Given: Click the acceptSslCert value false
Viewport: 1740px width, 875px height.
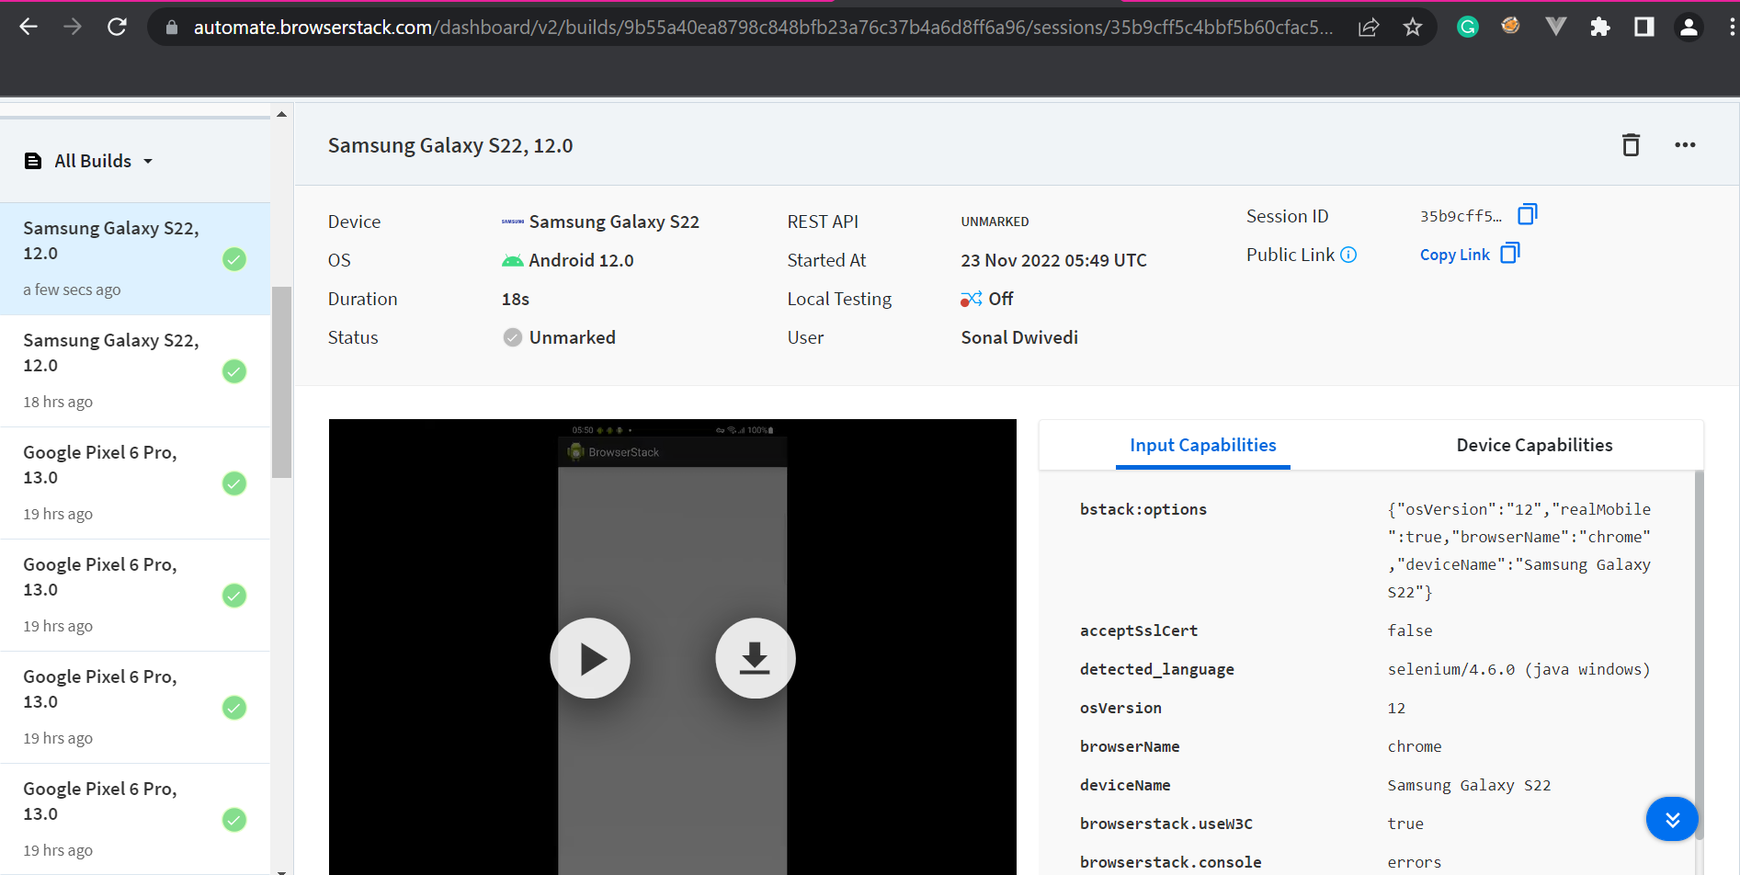Looking at the screenshot, I should click(x=1410, y=631).
